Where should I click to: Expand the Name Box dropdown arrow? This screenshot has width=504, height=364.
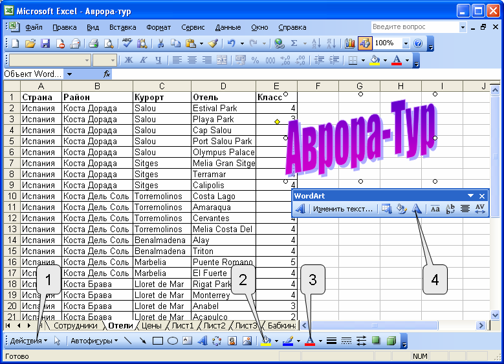pos(69,74)
